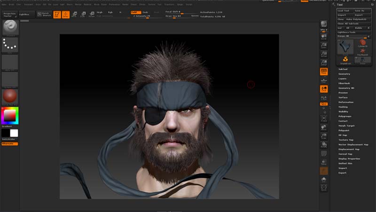The image size is (376, 212).
Task: Click the Tool palette dock icon
Action: pyautogui.click(x=372, y=5)
